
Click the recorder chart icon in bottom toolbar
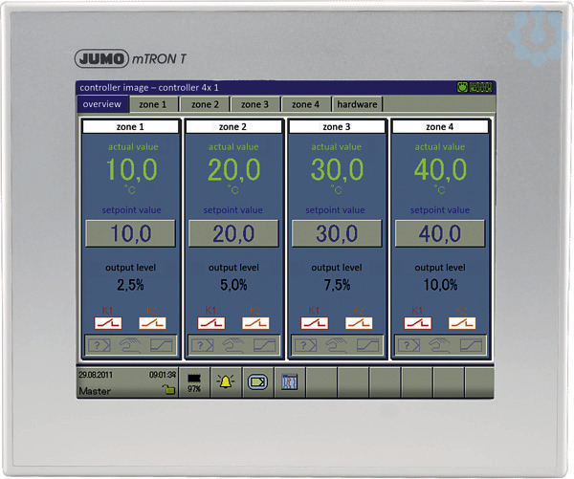pyautogui.click(x=290, y=382)
